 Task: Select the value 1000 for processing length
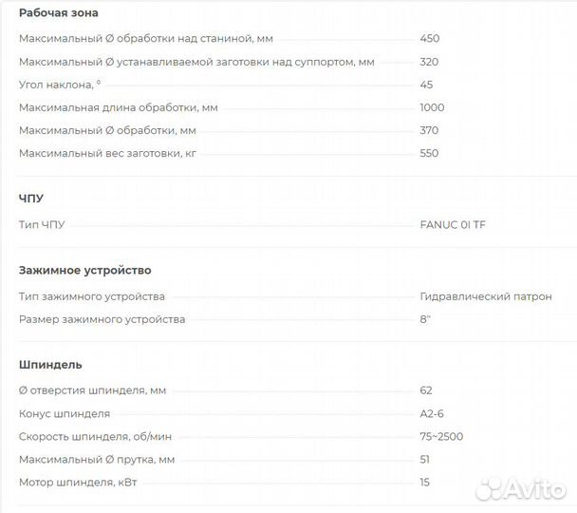click(x=432, y=107)
